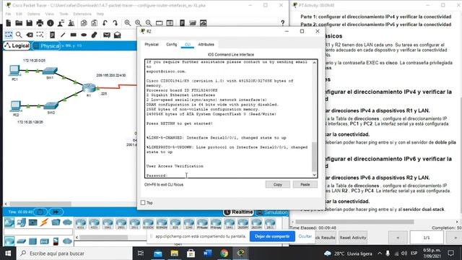Click the Power Cycle Devices button

click(40, 212)
